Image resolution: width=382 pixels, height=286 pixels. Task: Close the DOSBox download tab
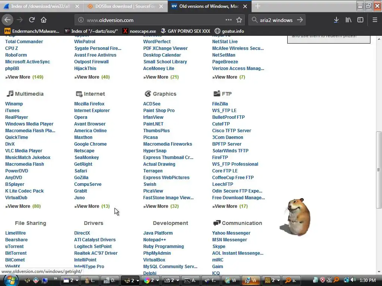click(x=161, y=6)
